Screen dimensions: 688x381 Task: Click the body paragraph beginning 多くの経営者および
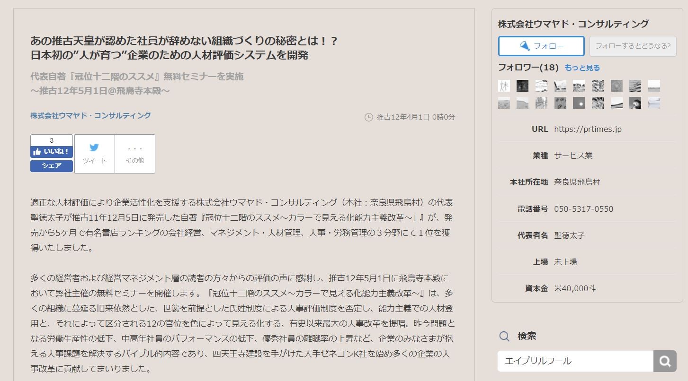coord(243,323)
